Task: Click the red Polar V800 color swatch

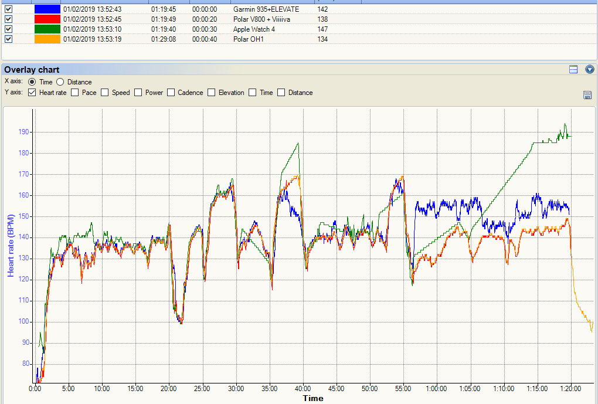Action: click(47, 19)
